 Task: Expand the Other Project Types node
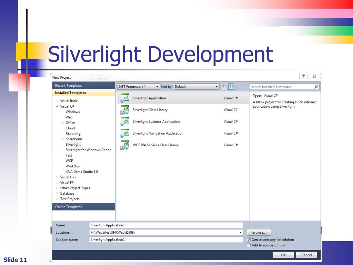[x=57, y=188]
